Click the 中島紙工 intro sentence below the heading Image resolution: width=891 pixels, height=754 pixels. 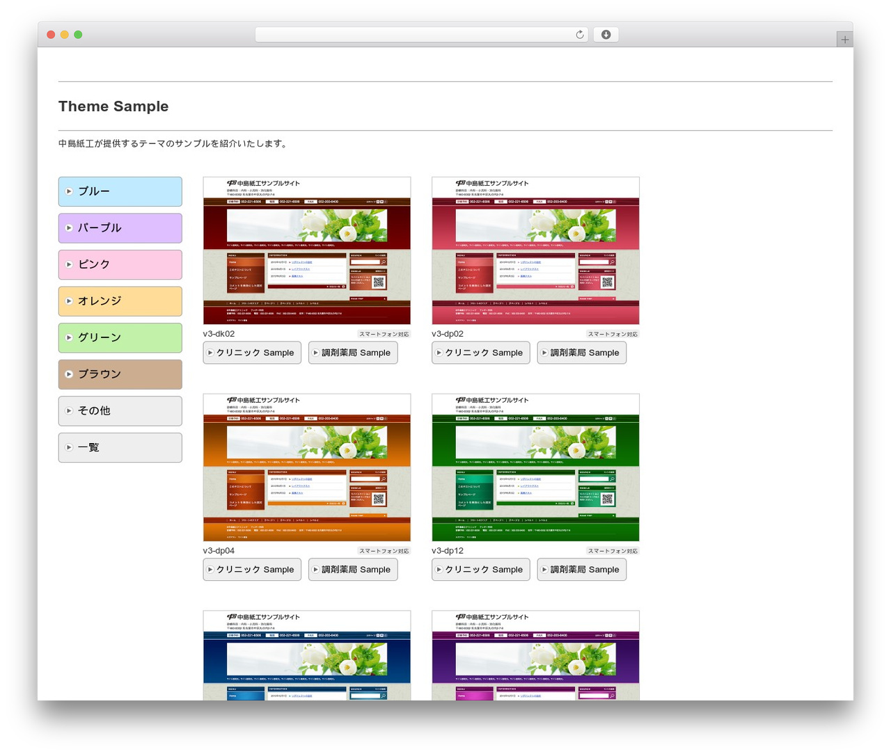pyautogui.click(x=173, y=144)
